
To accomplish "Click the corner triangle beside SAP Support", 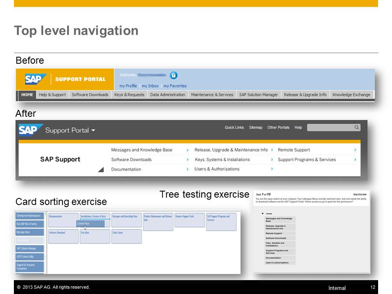I will pyautogui.click(x=101, y=170).
